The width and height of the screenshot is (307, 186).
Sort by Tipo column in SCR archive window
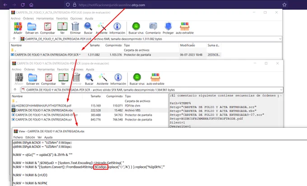pos(128,96)
